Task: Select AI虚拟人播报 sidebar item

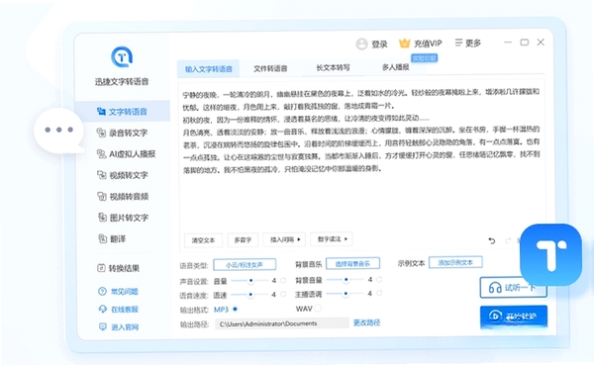Action: point(126,154)
